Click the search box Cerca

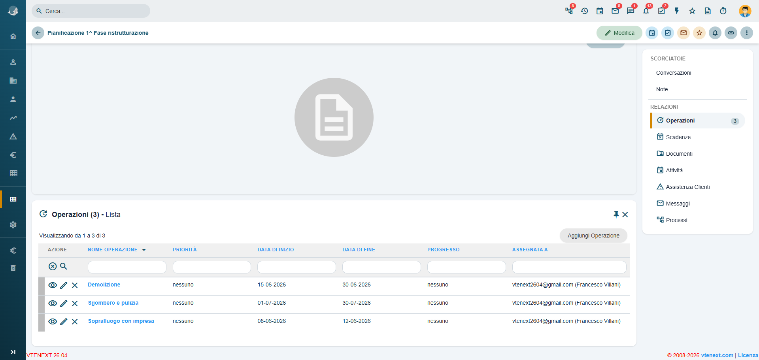pyautogui.click(x=91, y=11)
